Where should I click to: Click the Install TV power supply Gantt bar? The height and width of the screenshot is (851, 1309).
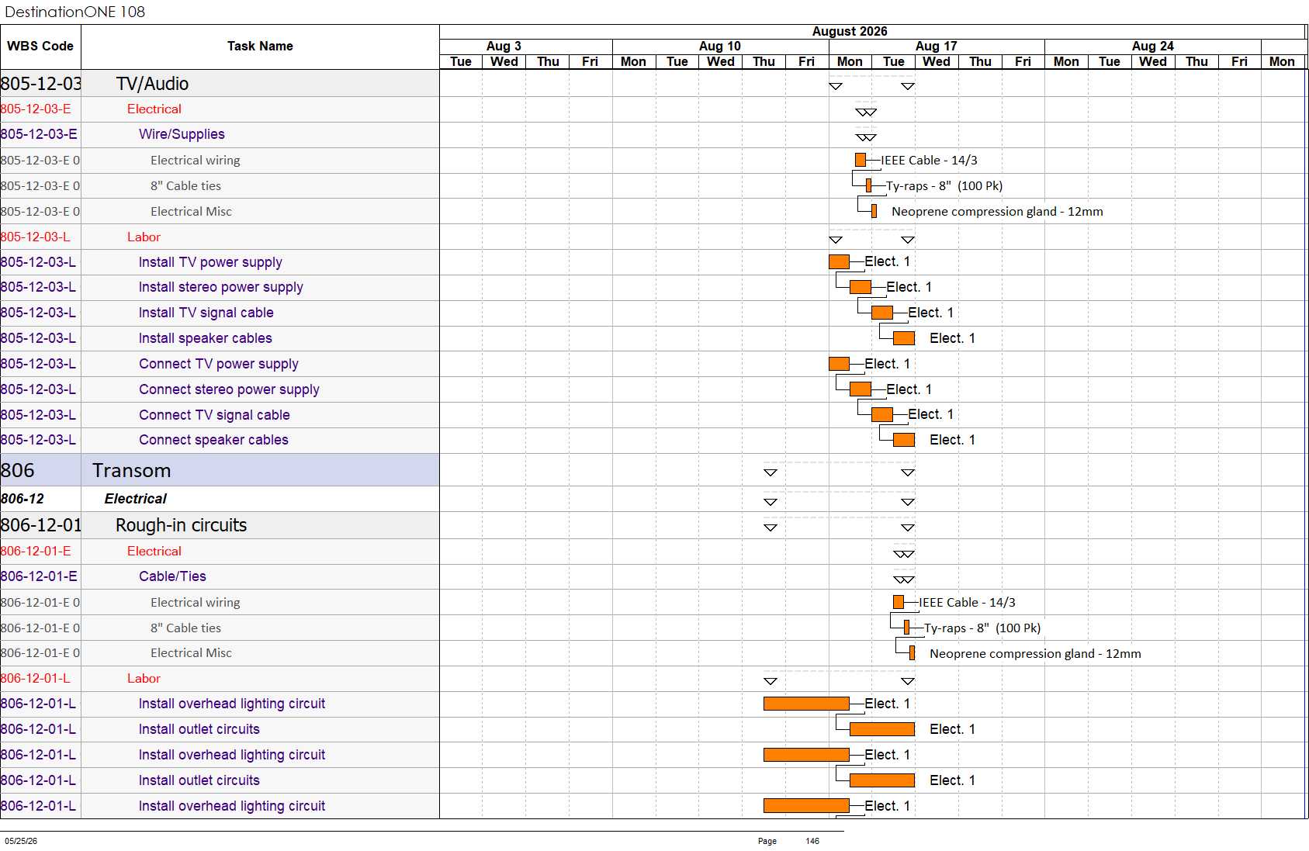tap(839, 261)
